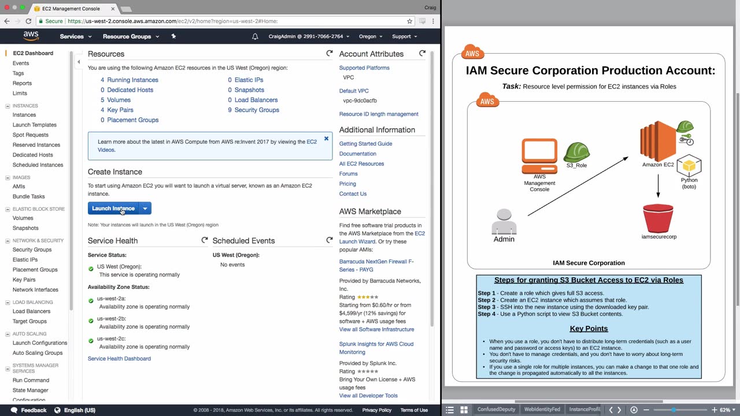Refresh the Account Attributes section

pyautogui.click(x=422, y=53)
